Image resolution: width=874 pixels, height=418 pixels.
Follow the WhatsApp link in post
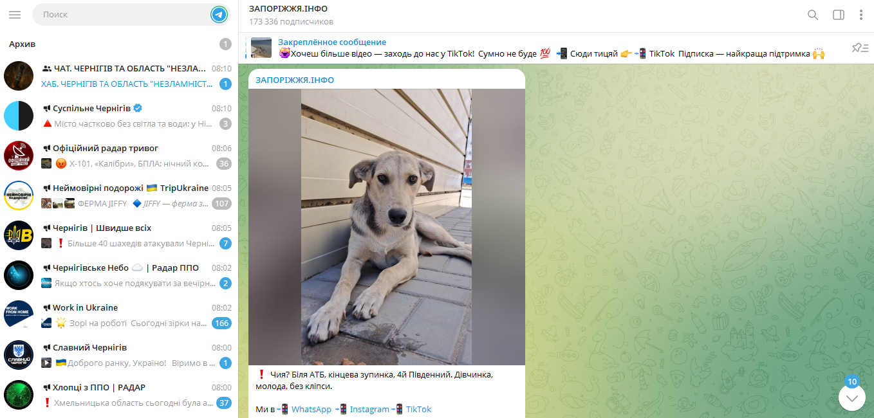[x=311, y=409]
